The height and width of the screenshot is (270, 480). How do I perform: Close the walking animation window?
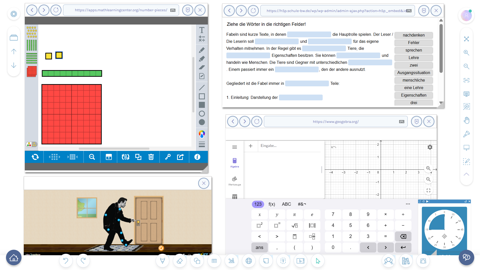(204, 183)
